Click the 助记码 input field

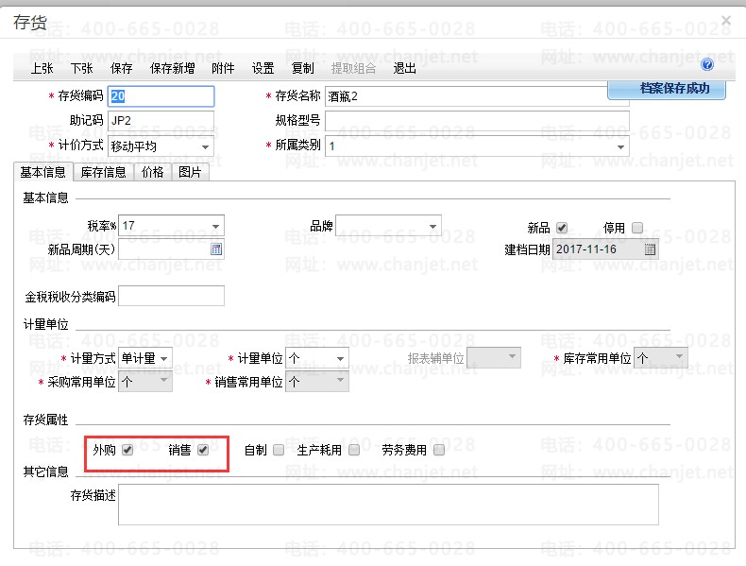pyautogui.click(x=161, y=121)
